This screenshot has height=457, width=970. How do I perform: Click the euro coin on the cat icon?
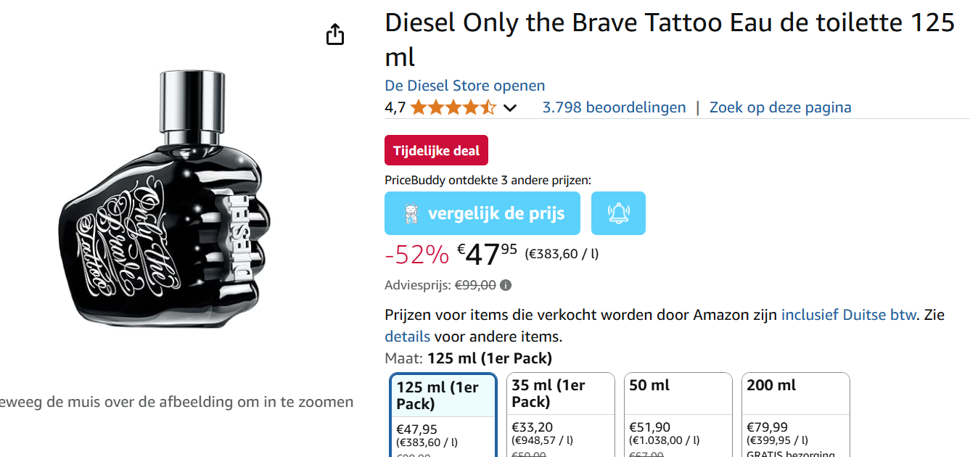pyautogui.click(x=411, y=220)
